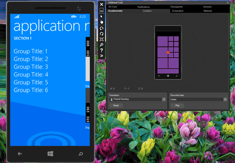The height and width of the screenshot is (163, 235).
Task: Switch to the Location tab
Action: [x=155, y=11]
